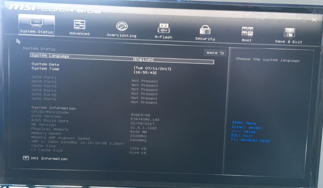Open the System Status monitor icon

tap(36, 22)
